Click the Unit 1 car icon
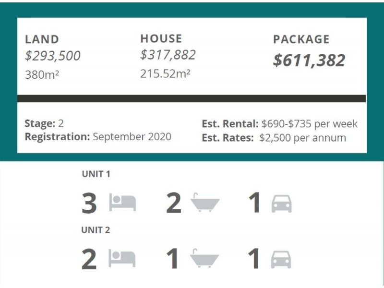Image resolution: width=384 pixels, height=288 pixels. coord(281,204)
